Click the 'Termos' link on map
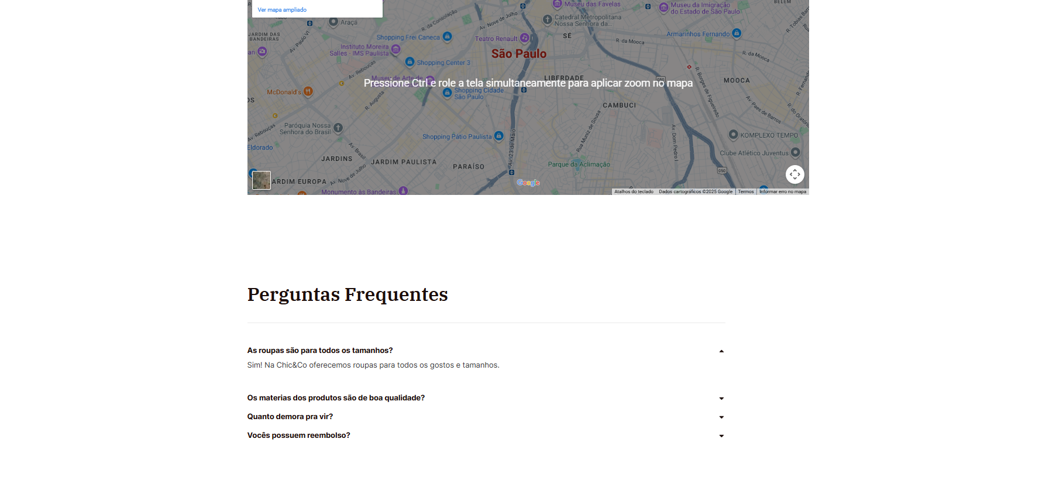The image size is (1056, 497). pyautogui.click(x=745, y=191)
